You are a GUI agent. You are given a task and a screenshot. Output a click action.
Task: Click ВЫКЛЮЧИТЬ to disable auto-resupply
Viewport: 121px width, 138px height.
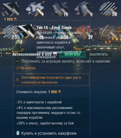pos(99,54)
